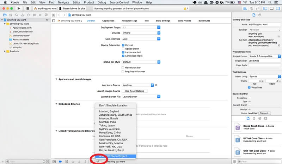Screen dimensions: 282x164
Task: Show the Code Snippet library
Action: coord(254,118)
